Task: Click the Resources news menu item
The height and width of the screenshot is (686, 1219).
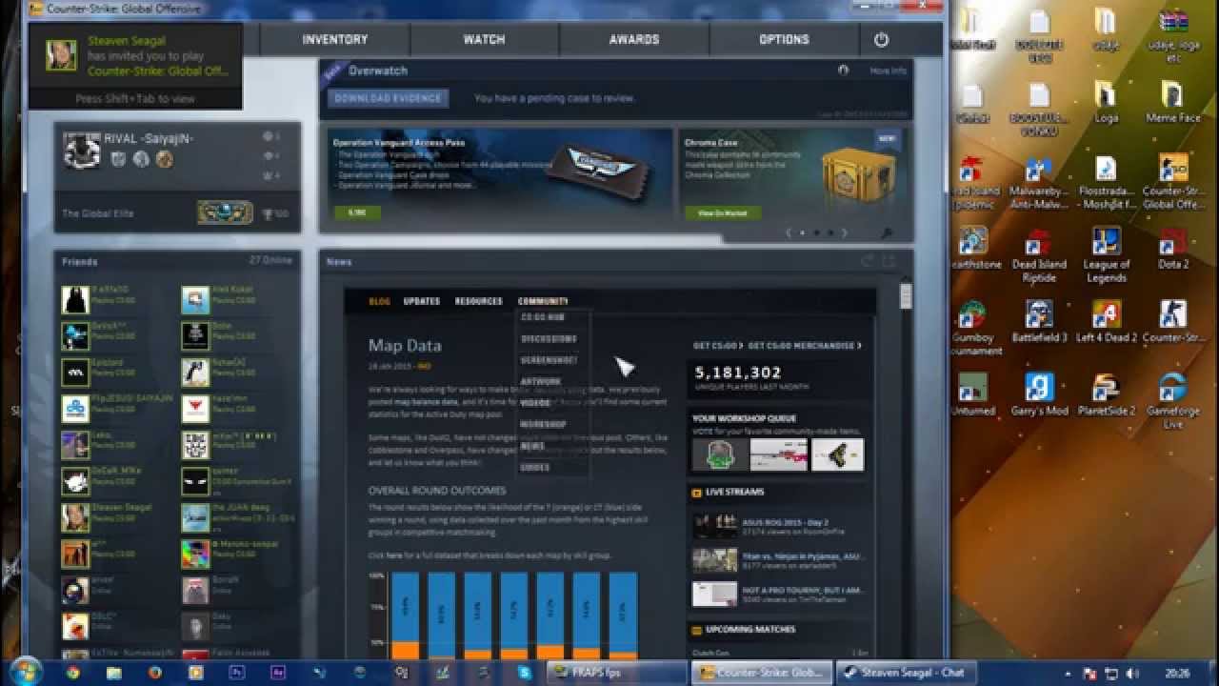Action: click(478, 301)
